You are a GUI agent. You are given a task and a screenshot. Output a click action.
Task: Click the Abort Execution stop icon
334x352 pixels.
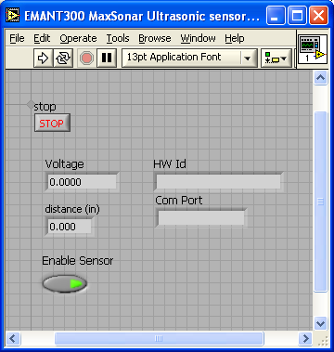[x=86, y=58]
